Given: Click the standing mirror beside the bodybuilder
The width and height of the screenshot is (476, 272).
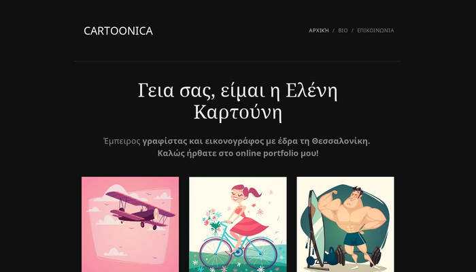Looking at the screenshot, I should pyautogui.click(x=315, y=229).
